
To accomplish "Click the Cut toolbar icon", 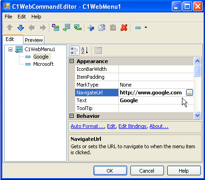I will tap(91, 28).
